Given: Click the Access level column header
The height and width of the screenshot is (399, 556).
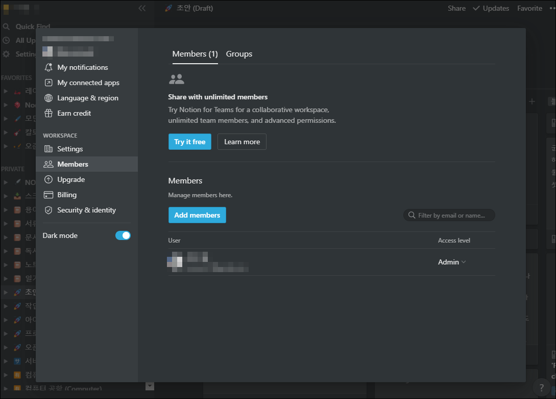Looking at the screenshot, I should (x=454, y=241).
